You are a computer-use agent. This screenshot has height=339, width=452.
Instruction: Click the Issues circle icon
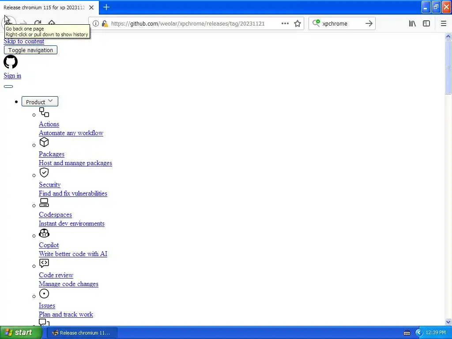tap(44, 294)
